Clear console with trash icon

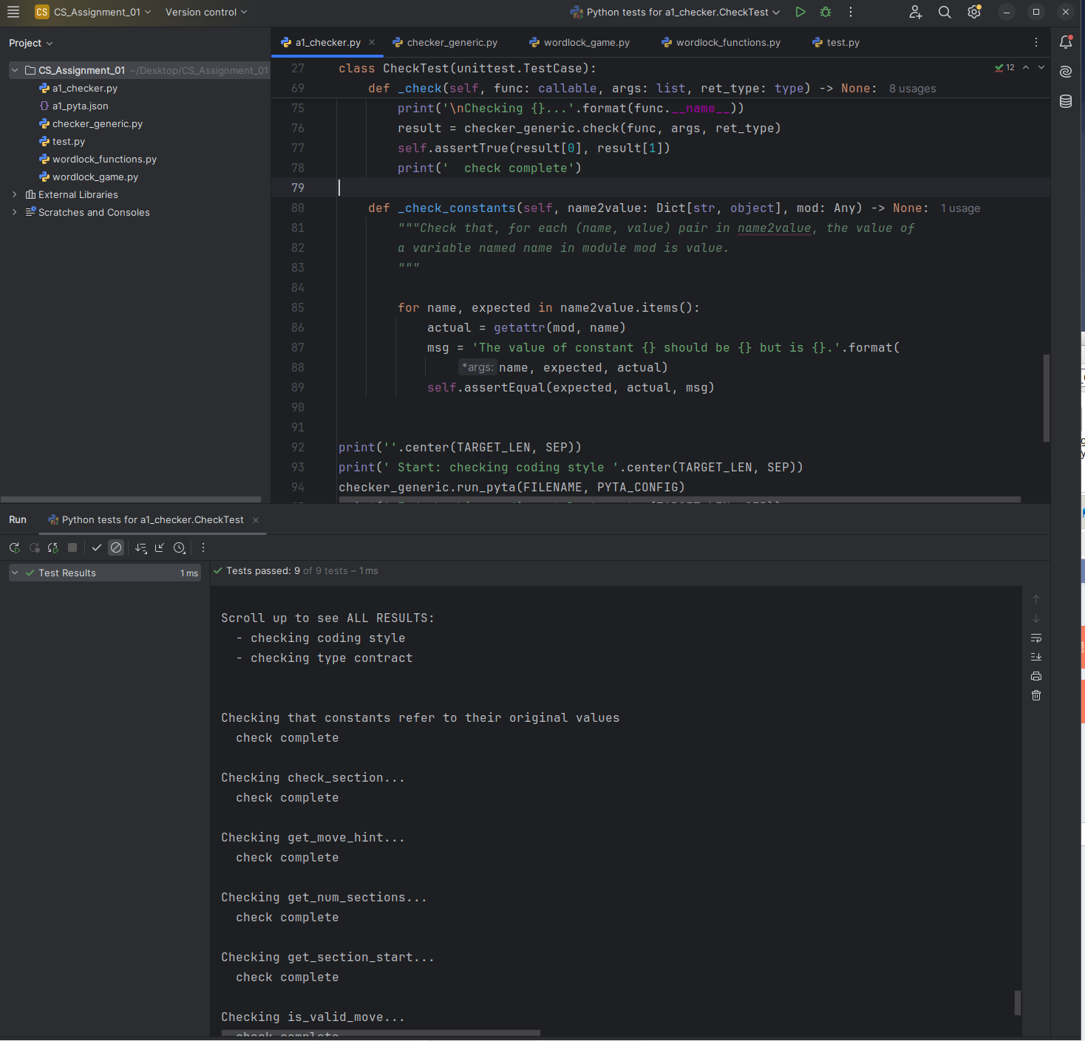(x=1036, y=695)
